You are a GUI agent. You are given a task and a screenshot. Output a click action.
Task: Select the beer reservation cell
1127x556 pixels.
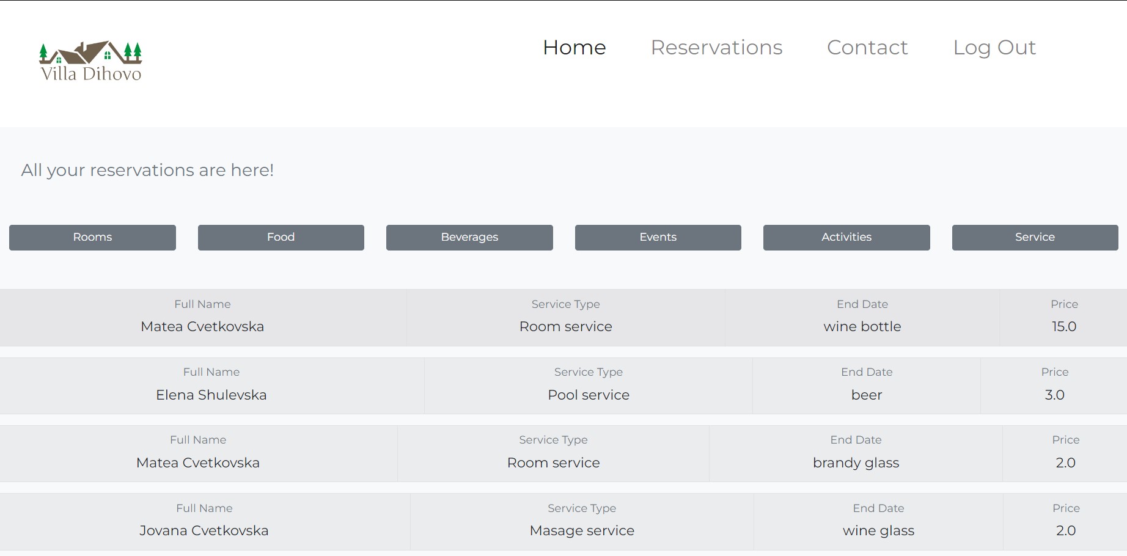tap(866, 395)
